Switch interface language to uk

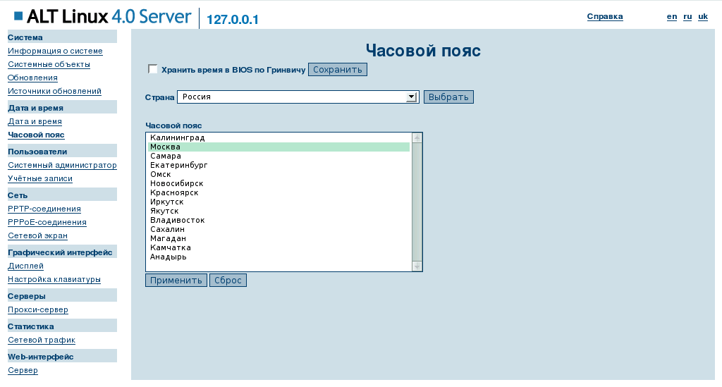(x=703, y=16)
